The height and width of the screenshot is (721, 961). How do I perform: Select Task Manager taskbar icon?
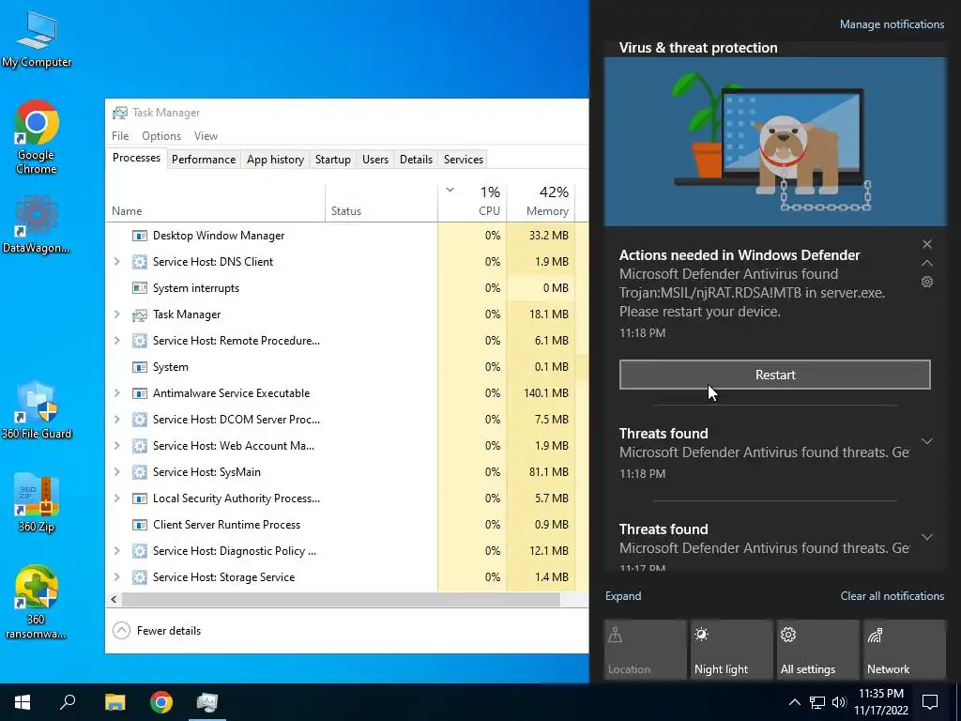pos(207,702)
